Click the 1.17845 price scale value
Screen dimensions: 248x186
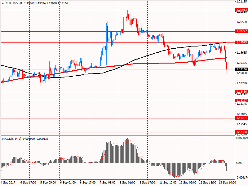pyautogui.click(x=241, y=114)
